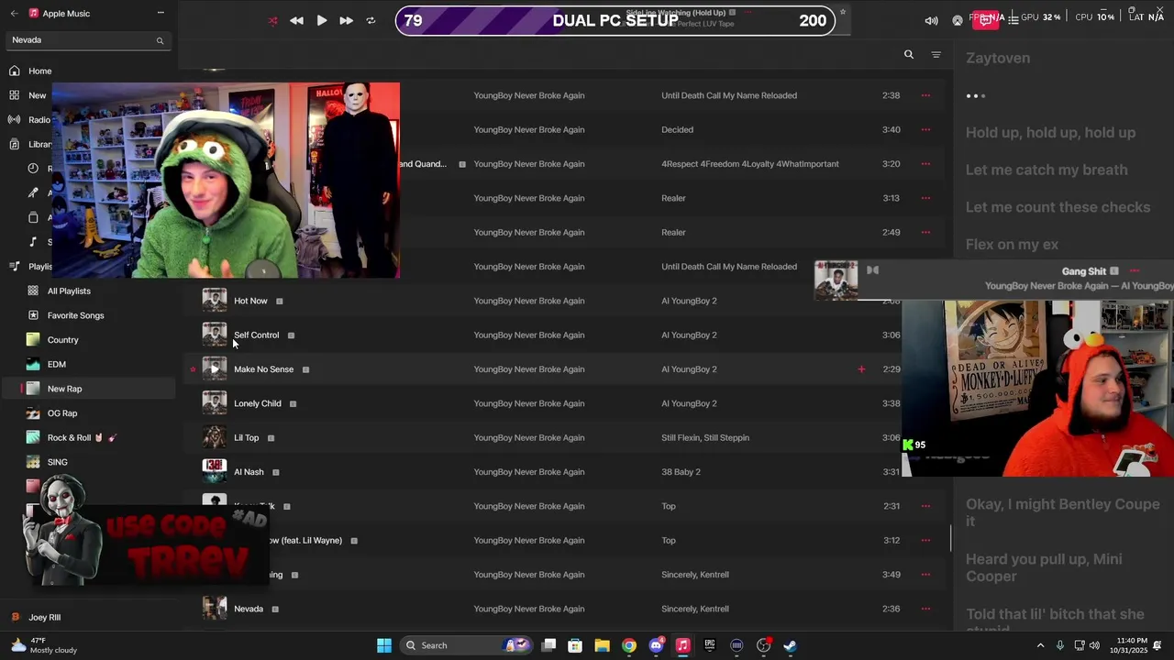The height and width of the screenshot is (660, 1174).
Task: Skip to the next track
Action: [x=346, y=20]
